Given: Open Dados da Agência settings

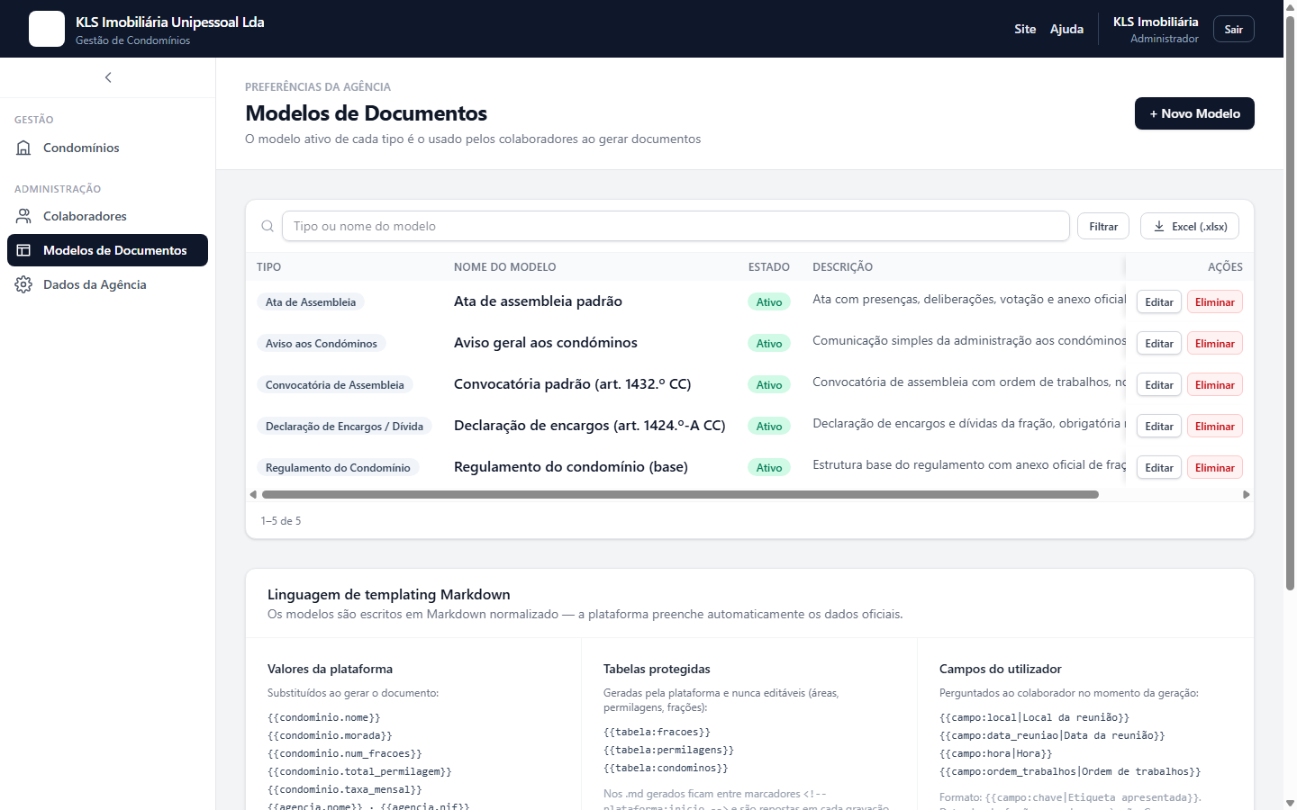Looking at the screenshot, I should pos(108,284).
